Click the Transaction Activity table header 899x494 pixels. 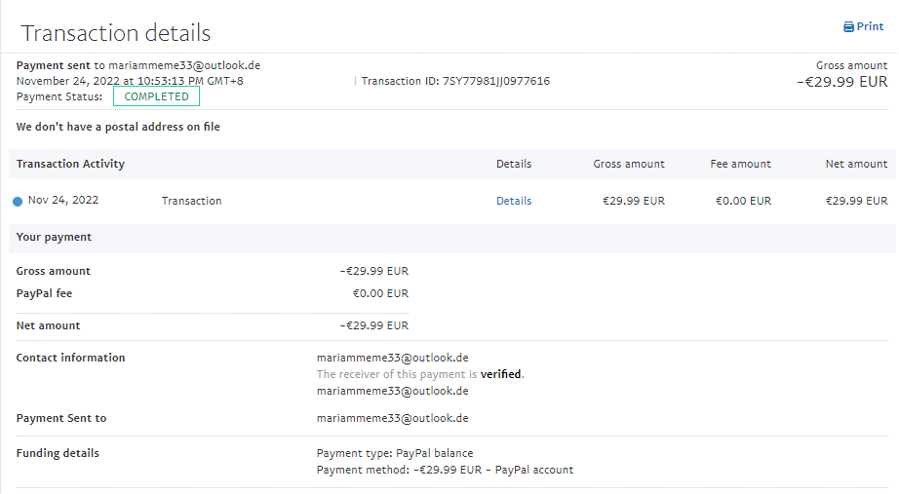point(70,164)
